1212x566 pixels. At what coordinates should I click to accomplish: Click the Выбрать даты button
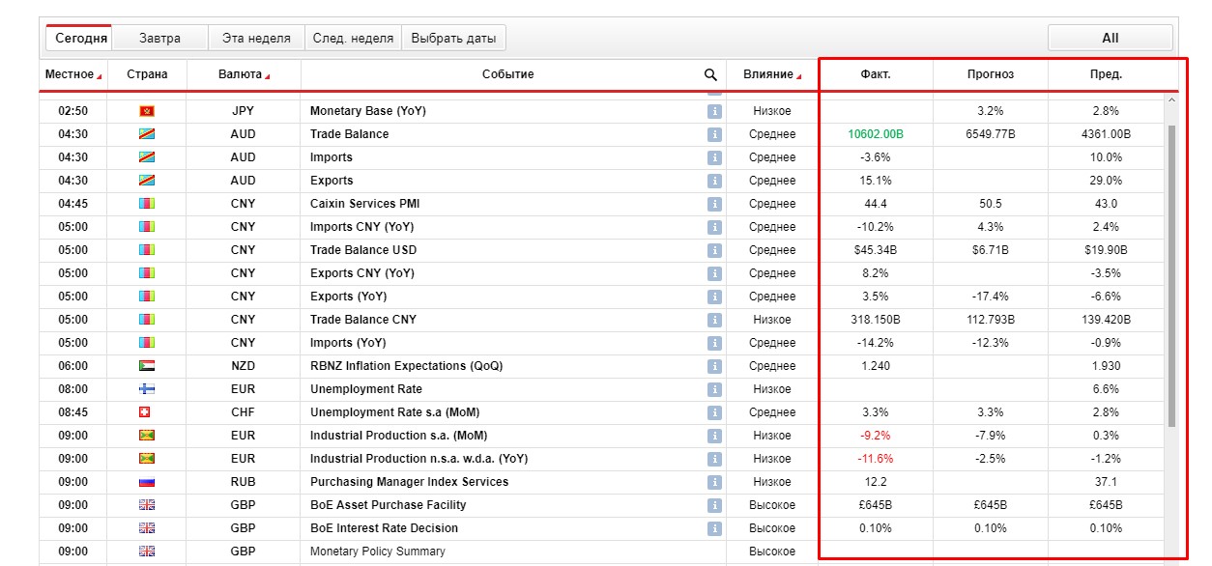[453, 39]
